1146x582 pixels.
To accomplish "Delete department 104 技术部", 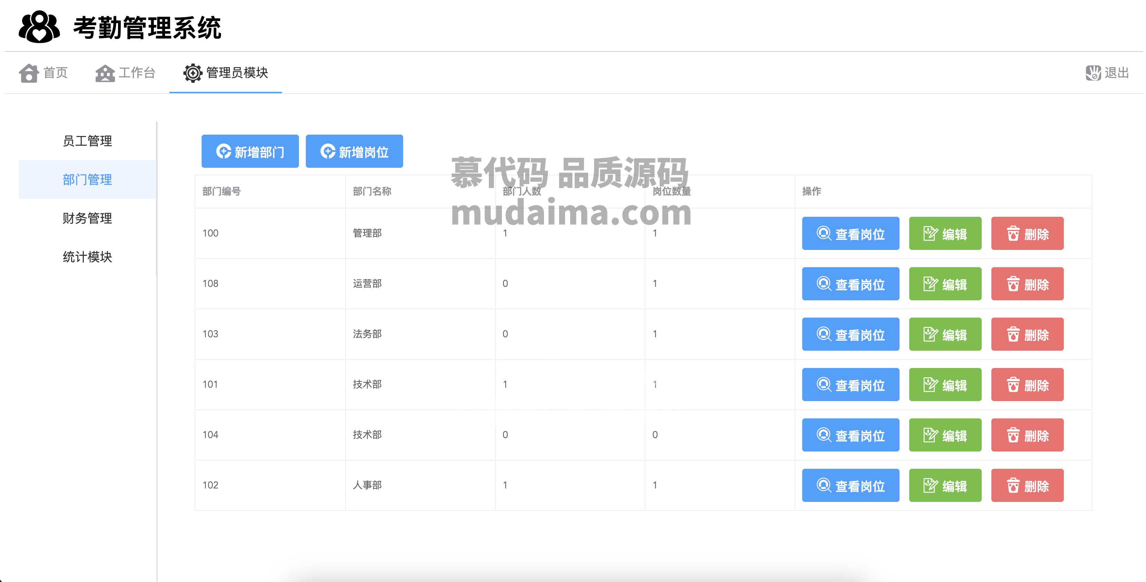I will pyautogui.click(x=1027, y=435).
